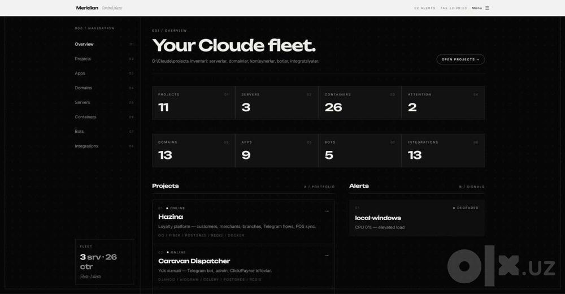Click the Fleet summary card in sidebar
Screen dimensions: 565x294
105,262
